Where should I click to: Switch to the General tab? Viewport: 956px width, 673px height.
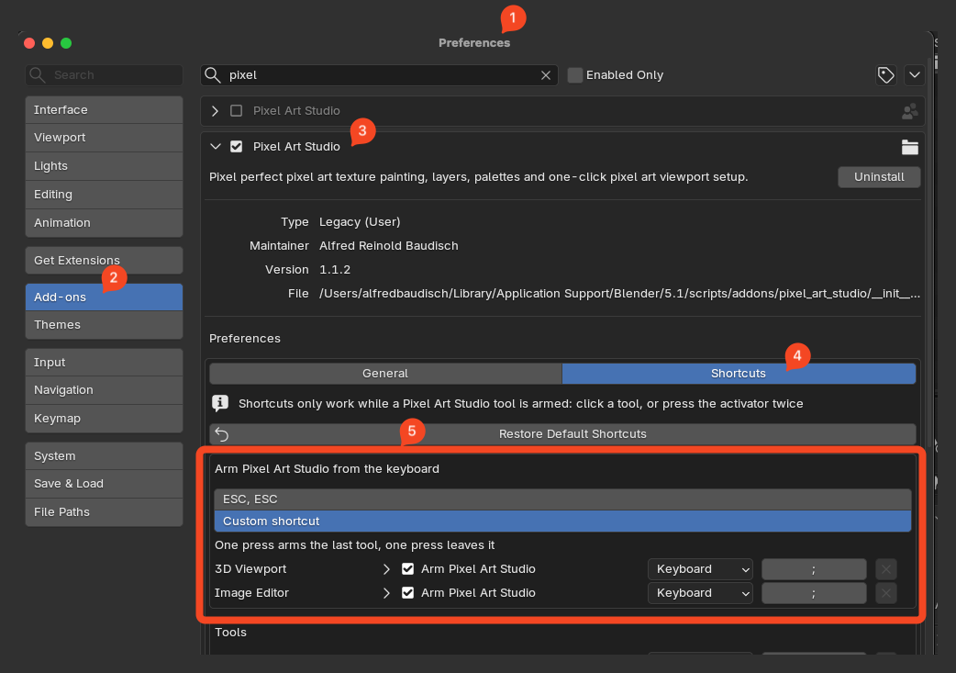point(385,374)
